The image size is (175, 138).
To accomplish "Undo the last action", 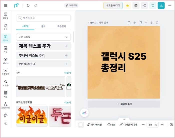I will click(28, 5).
